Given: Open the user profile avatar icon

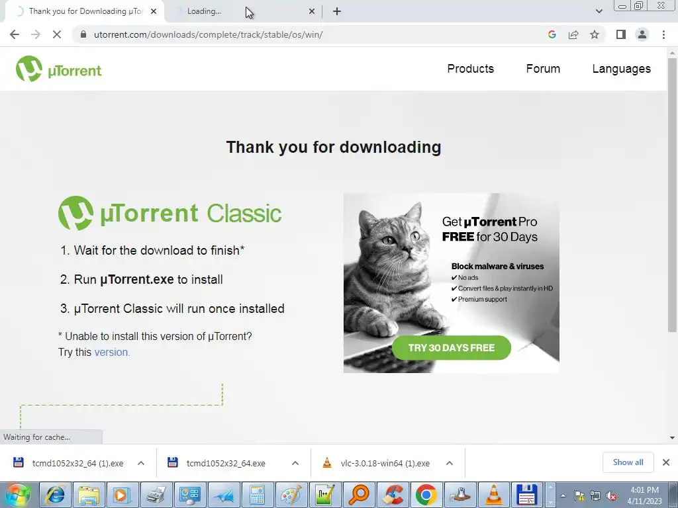Looking at the screenshot, I should click(642, 34).
